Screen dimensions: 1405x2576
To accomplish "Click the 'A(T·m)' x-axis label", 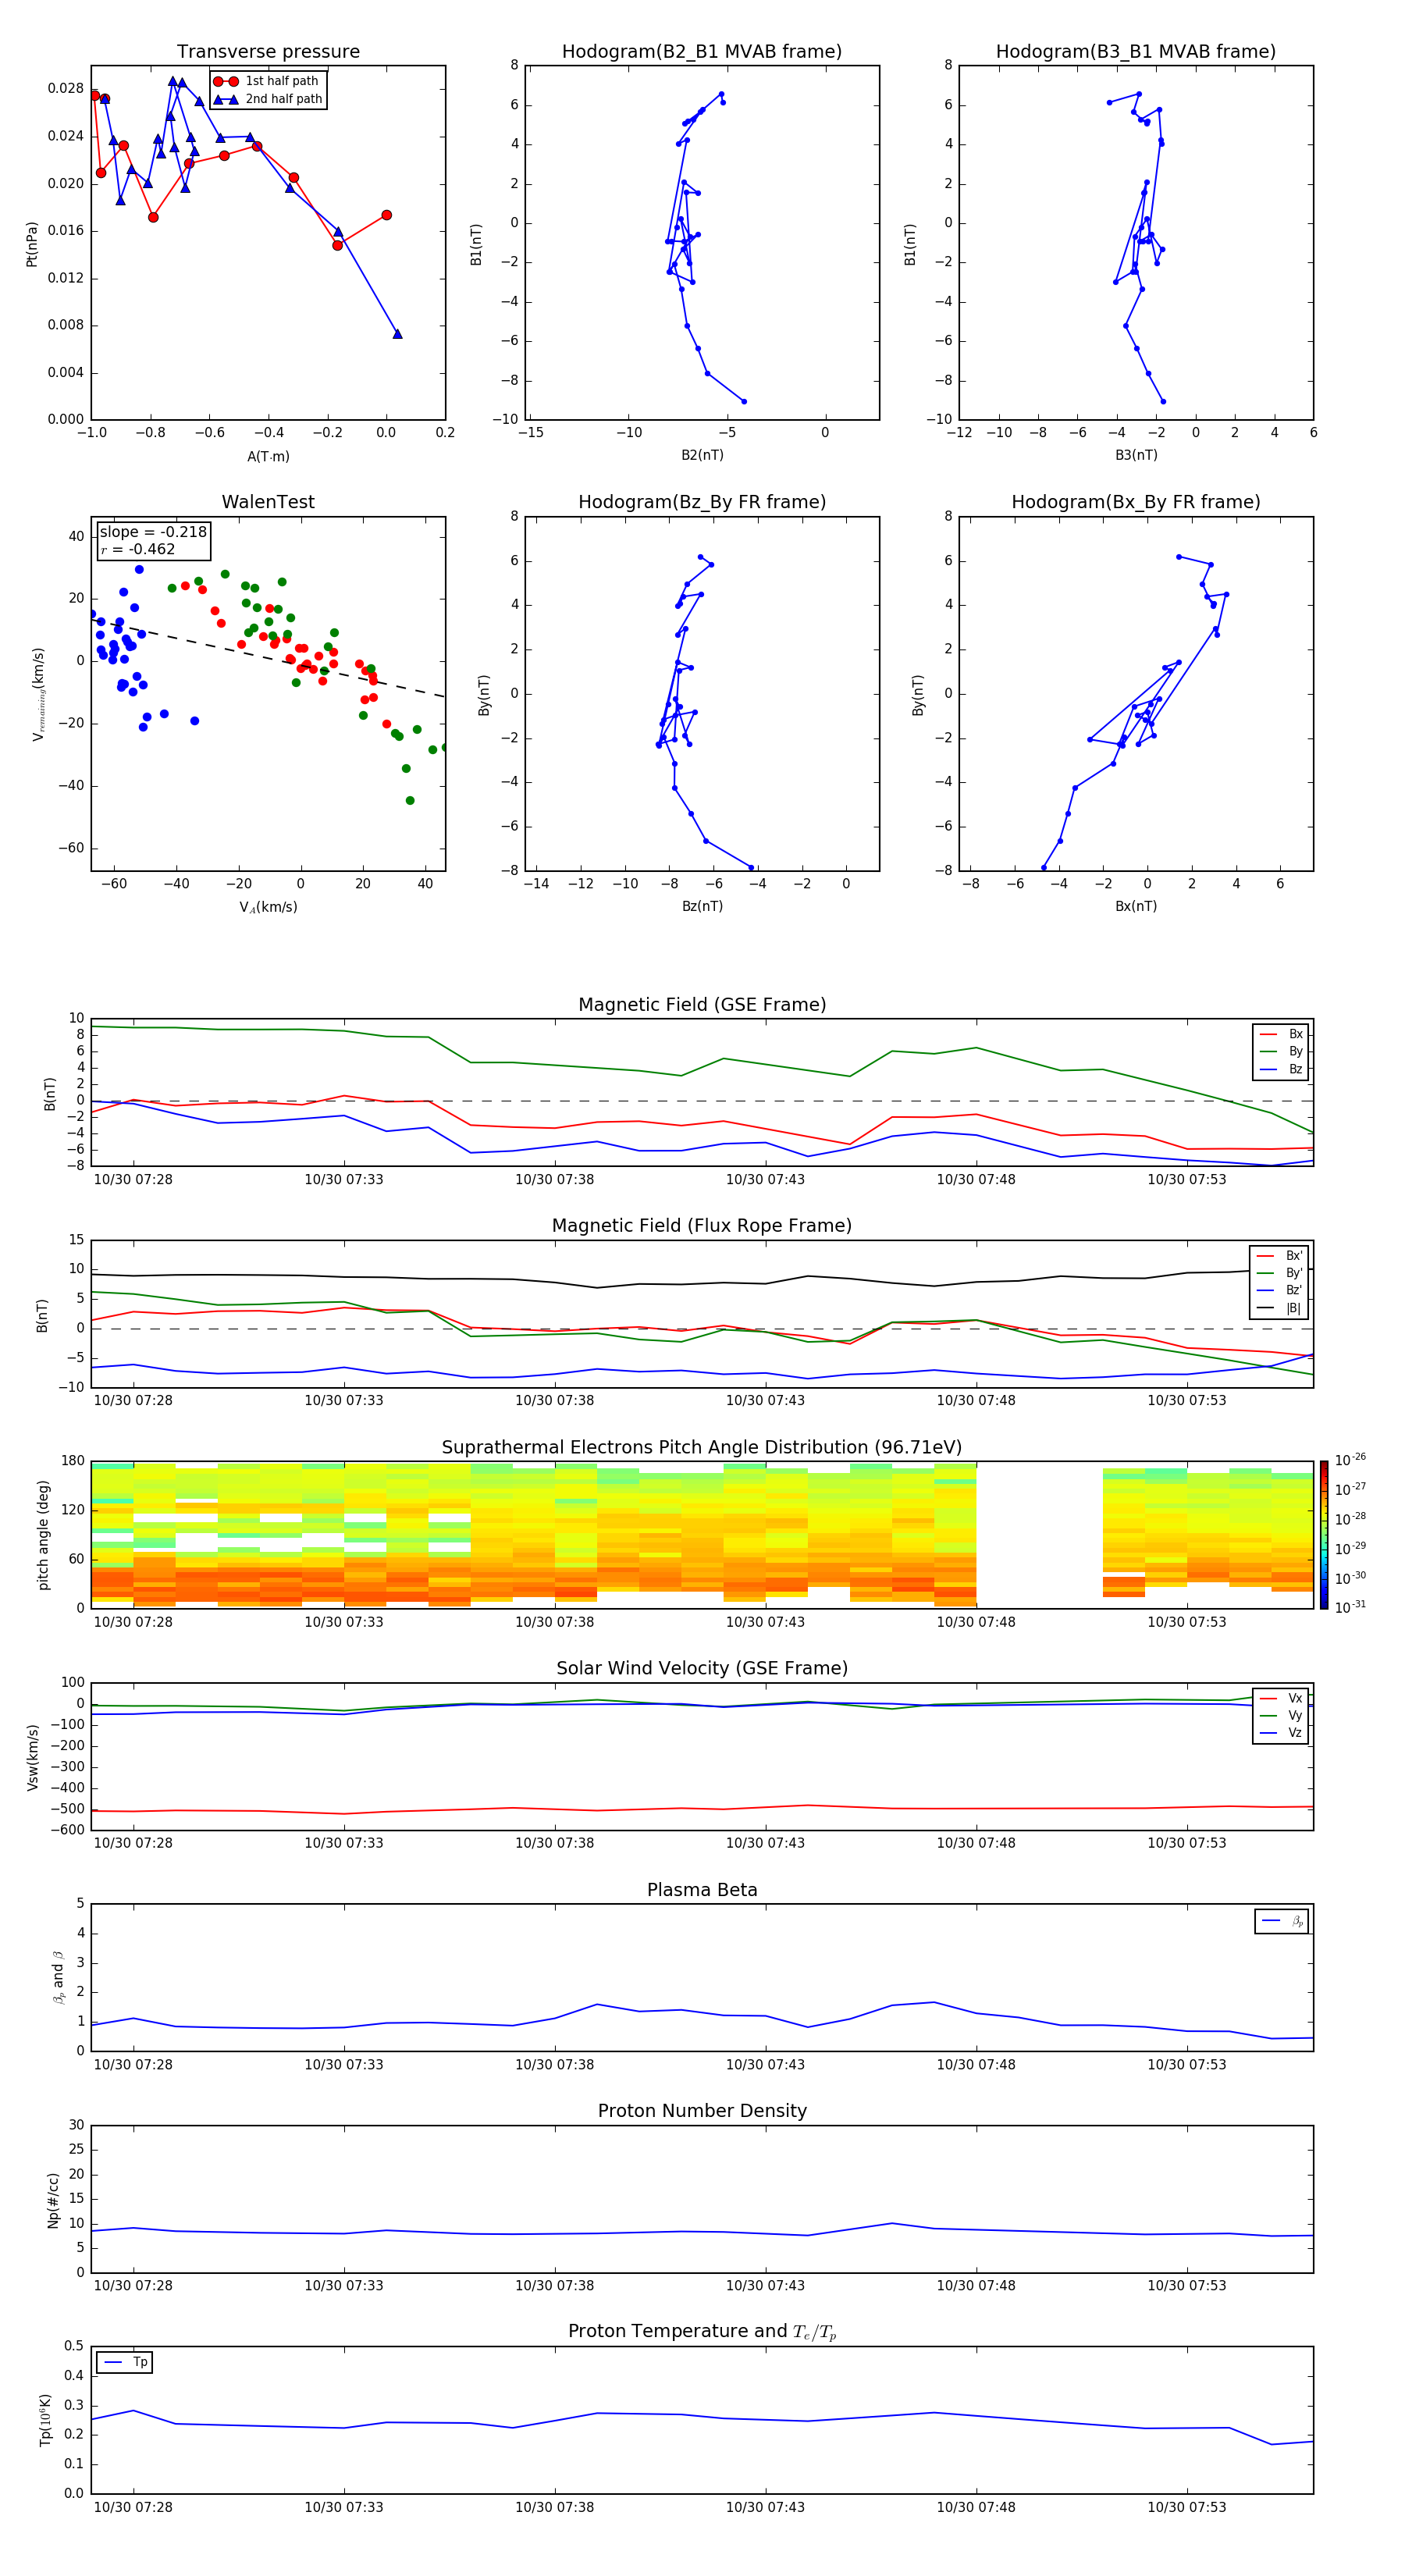I will pyautogui.click(x=268, y=456).
